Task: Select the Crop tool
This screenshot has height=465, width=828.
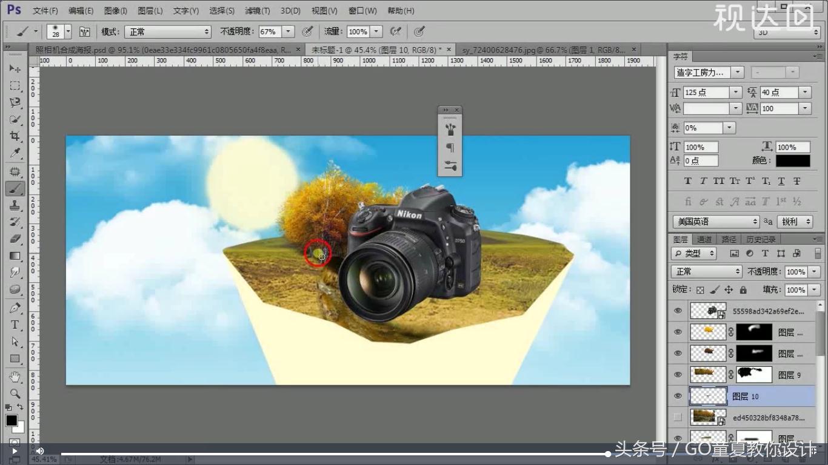Action: [15, 137]
